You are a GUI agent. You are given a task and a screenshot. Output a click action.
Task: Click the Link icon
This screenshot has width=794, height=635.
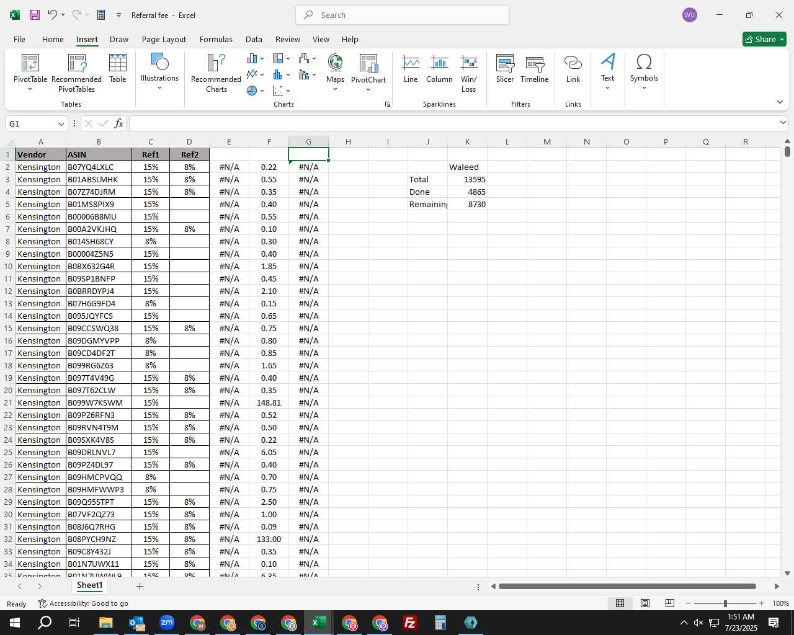[x=573, y=68]
